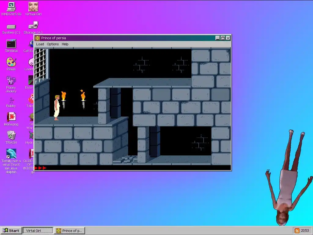
Task: Click the dolphin 'Totally not a virus' icon
Action: (x=11, y=161)
